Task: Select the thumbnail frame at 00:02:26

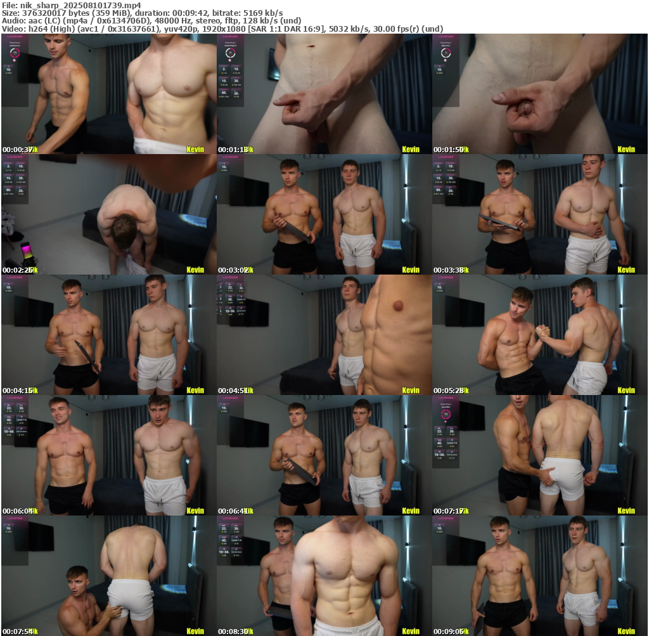Action: click(109, 214)
